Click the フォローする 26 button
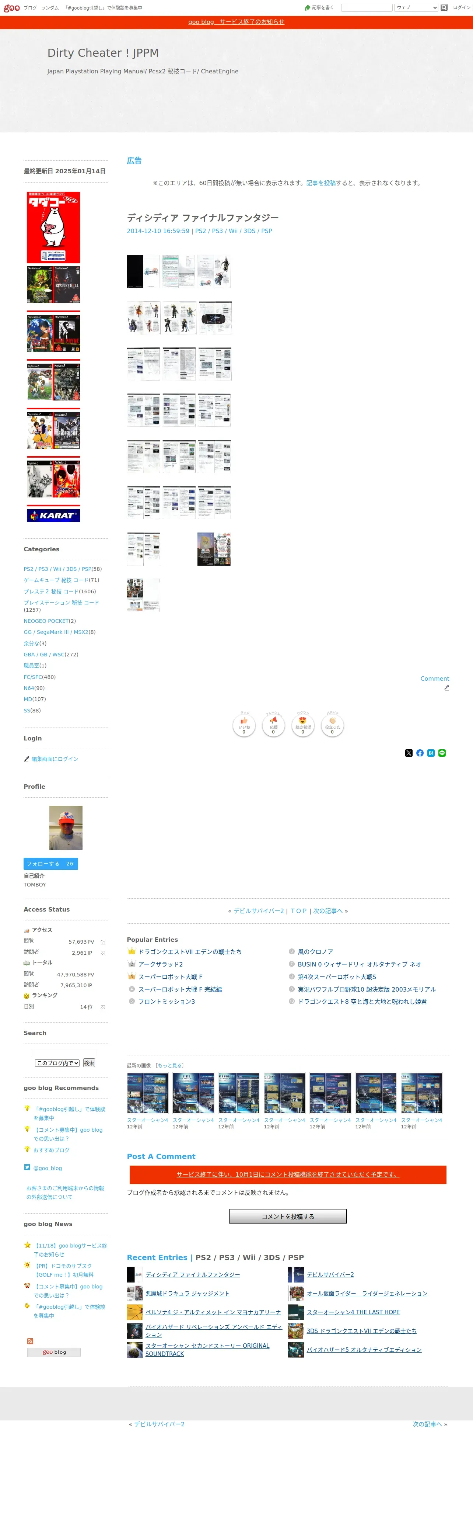Screen dimensions: 473x1513 [x=50, y=863]
